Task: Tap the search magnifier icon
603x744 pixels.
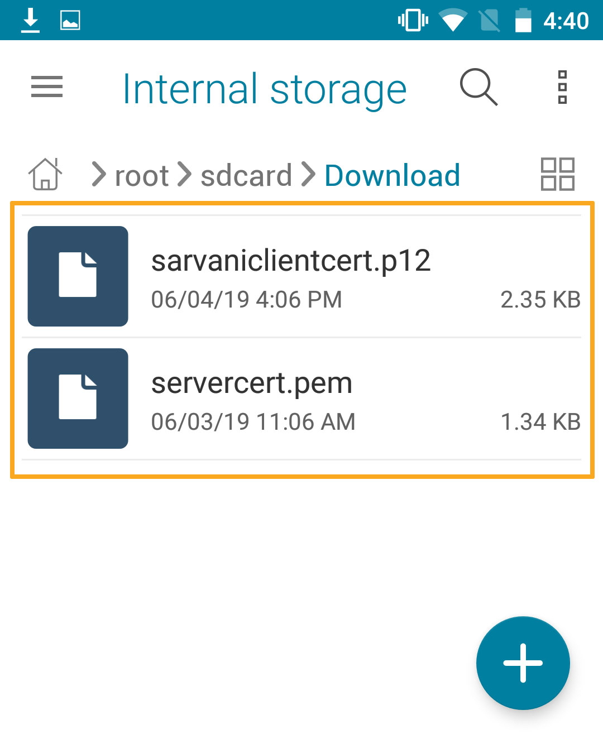Action: [478, 88]
